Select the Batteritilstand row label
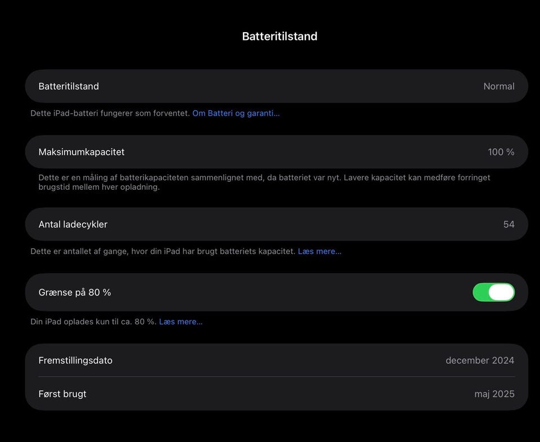Screen dimensions: 540x442 click(x=69, y=86)
